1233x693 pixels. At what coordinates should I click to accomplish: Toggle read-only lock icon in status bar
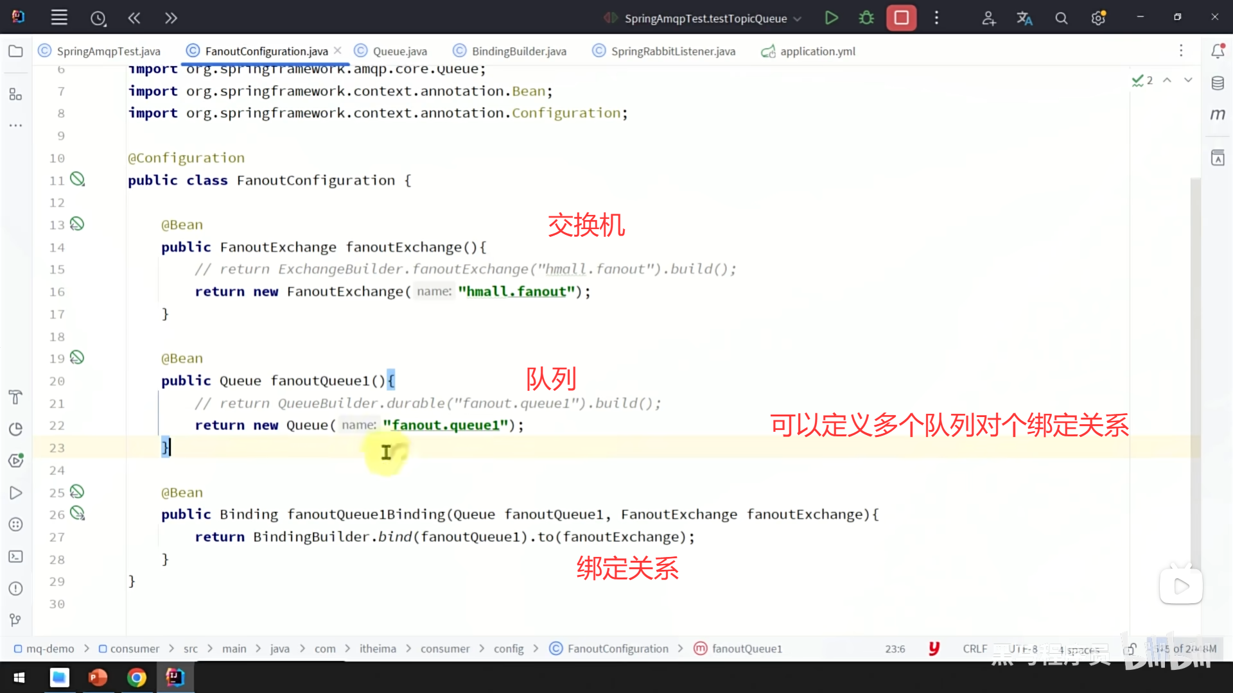pos(1132,649)
